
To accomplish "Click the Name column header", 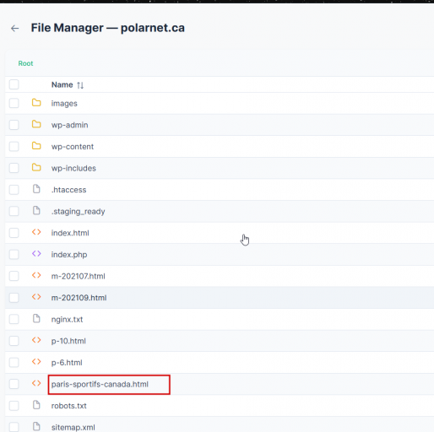I will click(62, 84).
